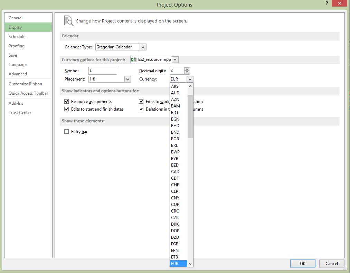This screenshot has height=273, width=350.
Task: Click the Cancel button
Action: coord(331,264)
